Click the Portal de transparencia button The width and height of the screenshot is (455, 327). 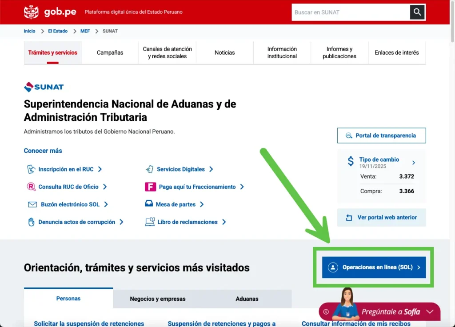381,136
